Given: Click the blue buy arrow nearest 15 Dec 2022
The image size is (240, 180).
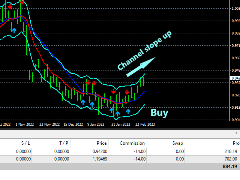Looking at the screenshot, I should pyautogui.click(x=83, y=102).
